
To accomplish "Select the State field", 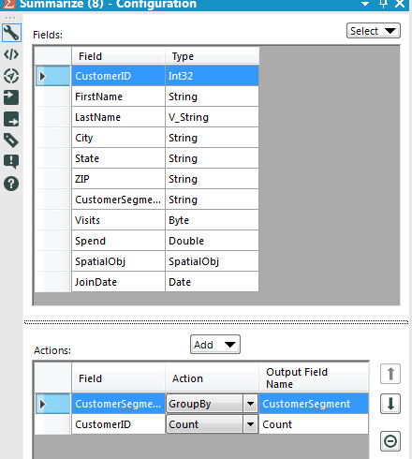I will pos(118,158).
